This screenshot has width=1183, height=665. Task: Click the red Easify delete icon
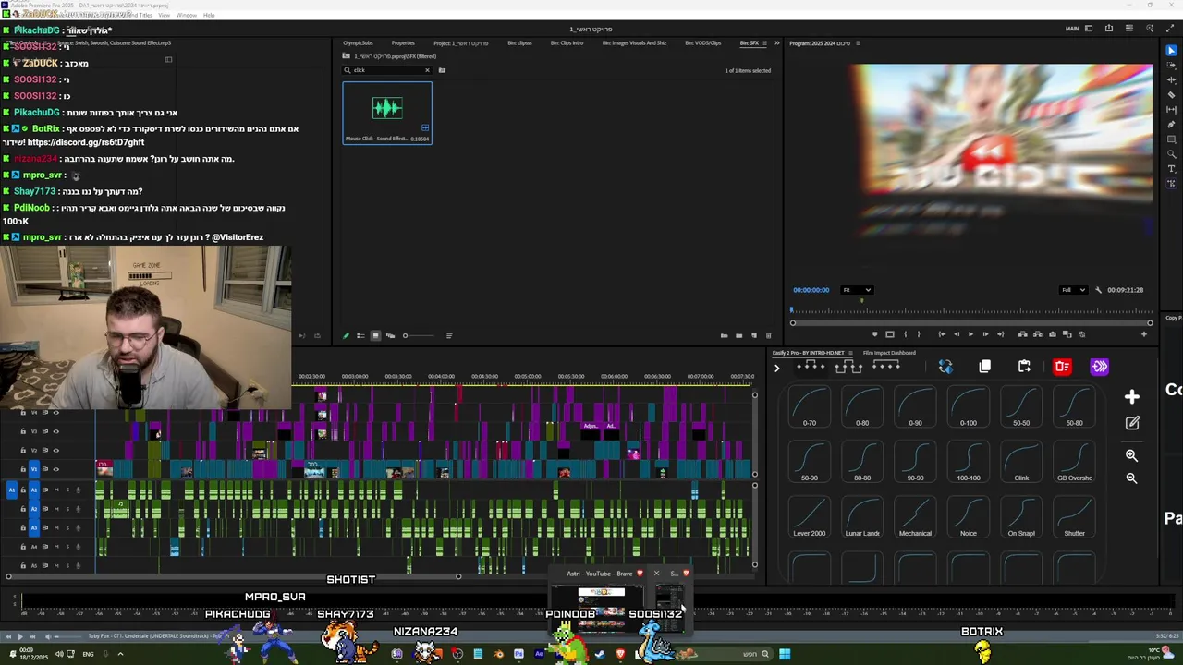pos(1062,367)
